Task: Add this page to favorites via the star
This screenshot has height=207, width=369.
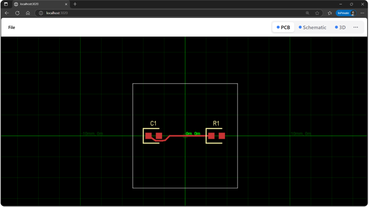Action: coord(317,13)
